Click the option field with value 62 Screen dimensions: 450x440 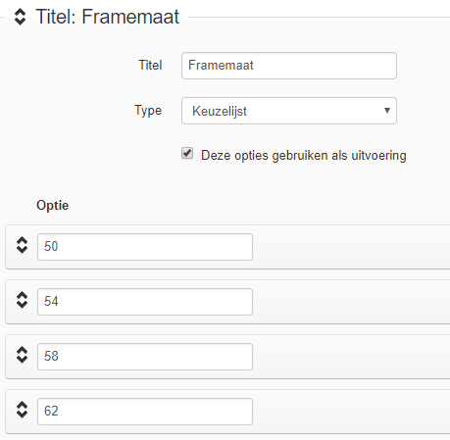[x=145, y=412]
